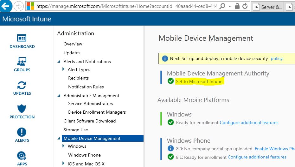295x167 pixels.
Task: Click the Mobile Device Management Authority heading
Action: click(218, 74)
